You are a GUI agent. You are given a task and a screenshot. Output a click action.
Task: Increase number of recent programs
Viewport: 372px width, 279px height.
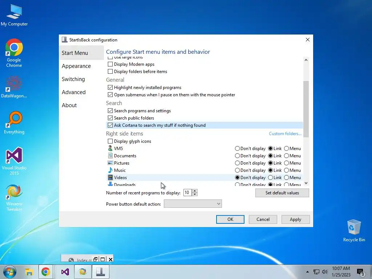point(195,191)
